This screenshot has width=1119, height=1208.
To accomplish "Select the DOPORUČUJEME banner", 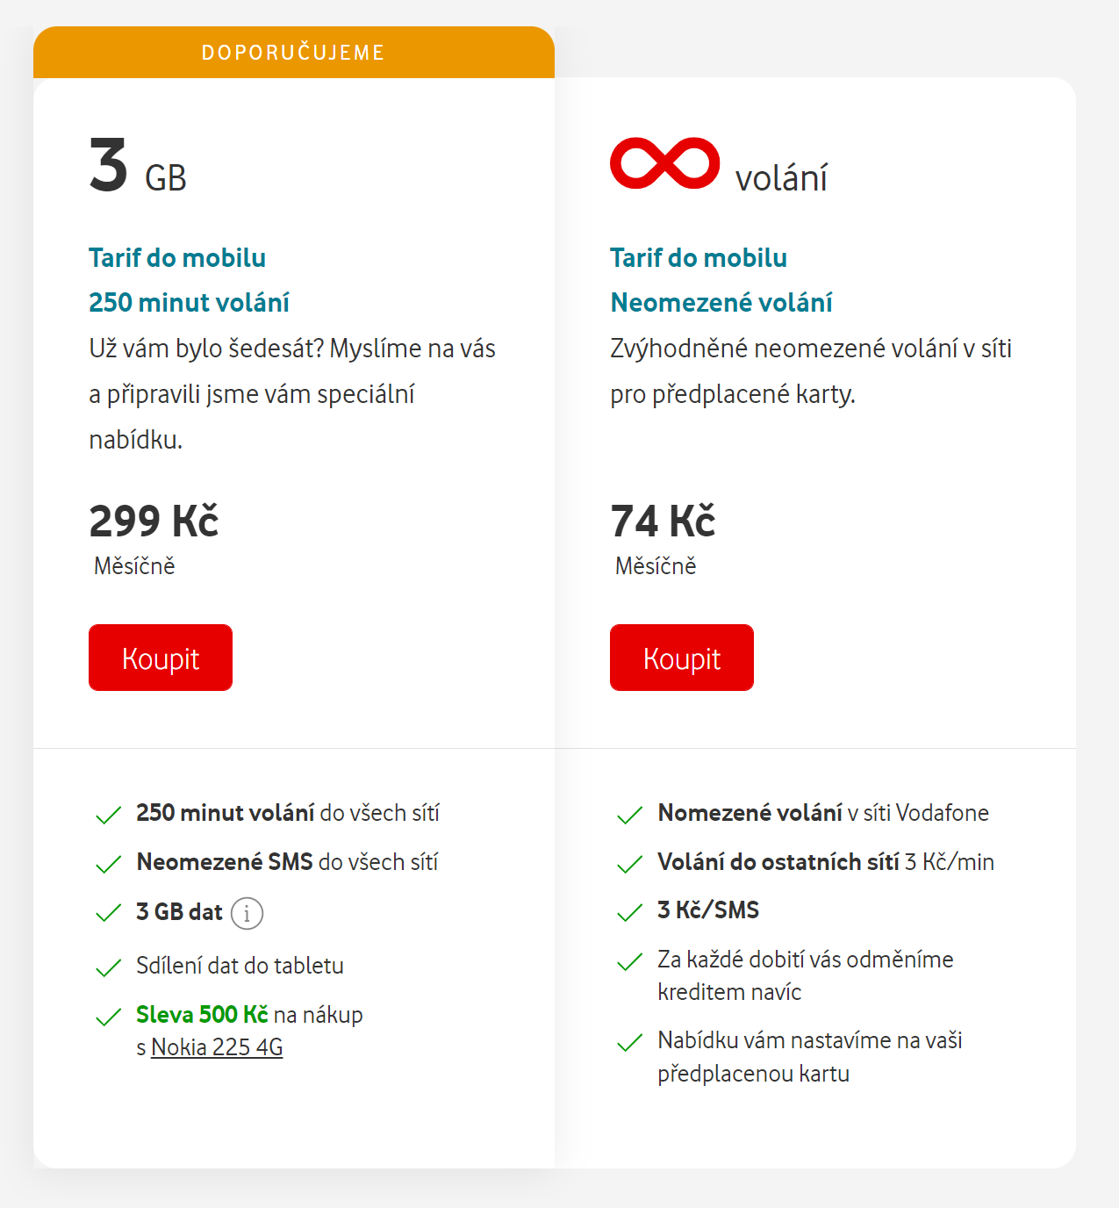I will click(292, 53).
